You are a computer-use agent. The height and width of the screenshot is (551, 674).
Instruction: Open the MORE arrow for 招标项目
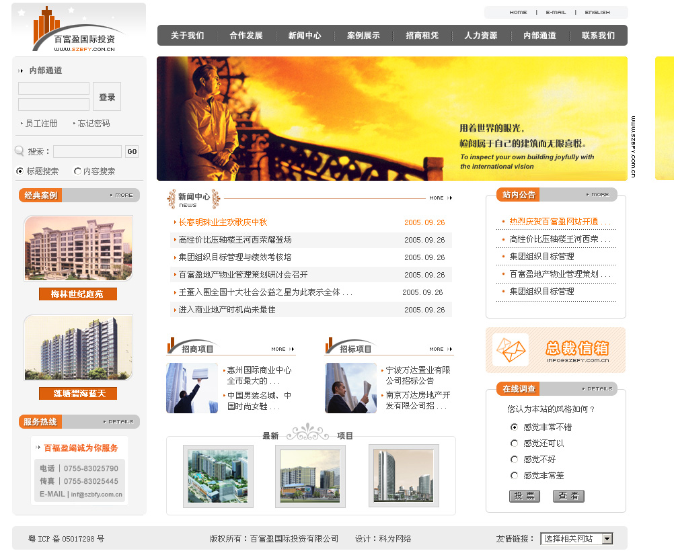[450, 349]
